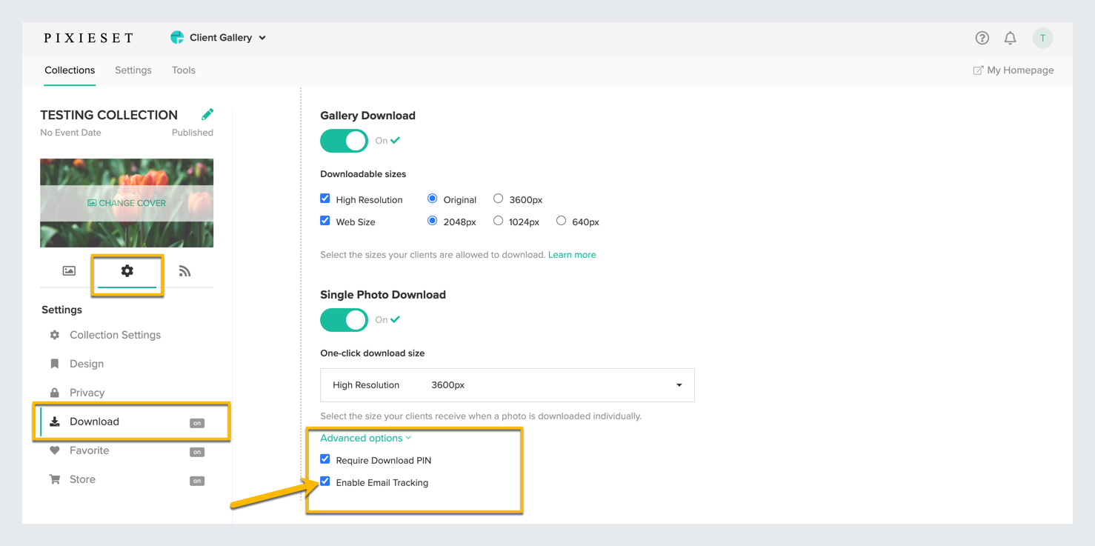Click the Download on badge
Screen dimensions: 1095x546
click(x=197, y=423)
